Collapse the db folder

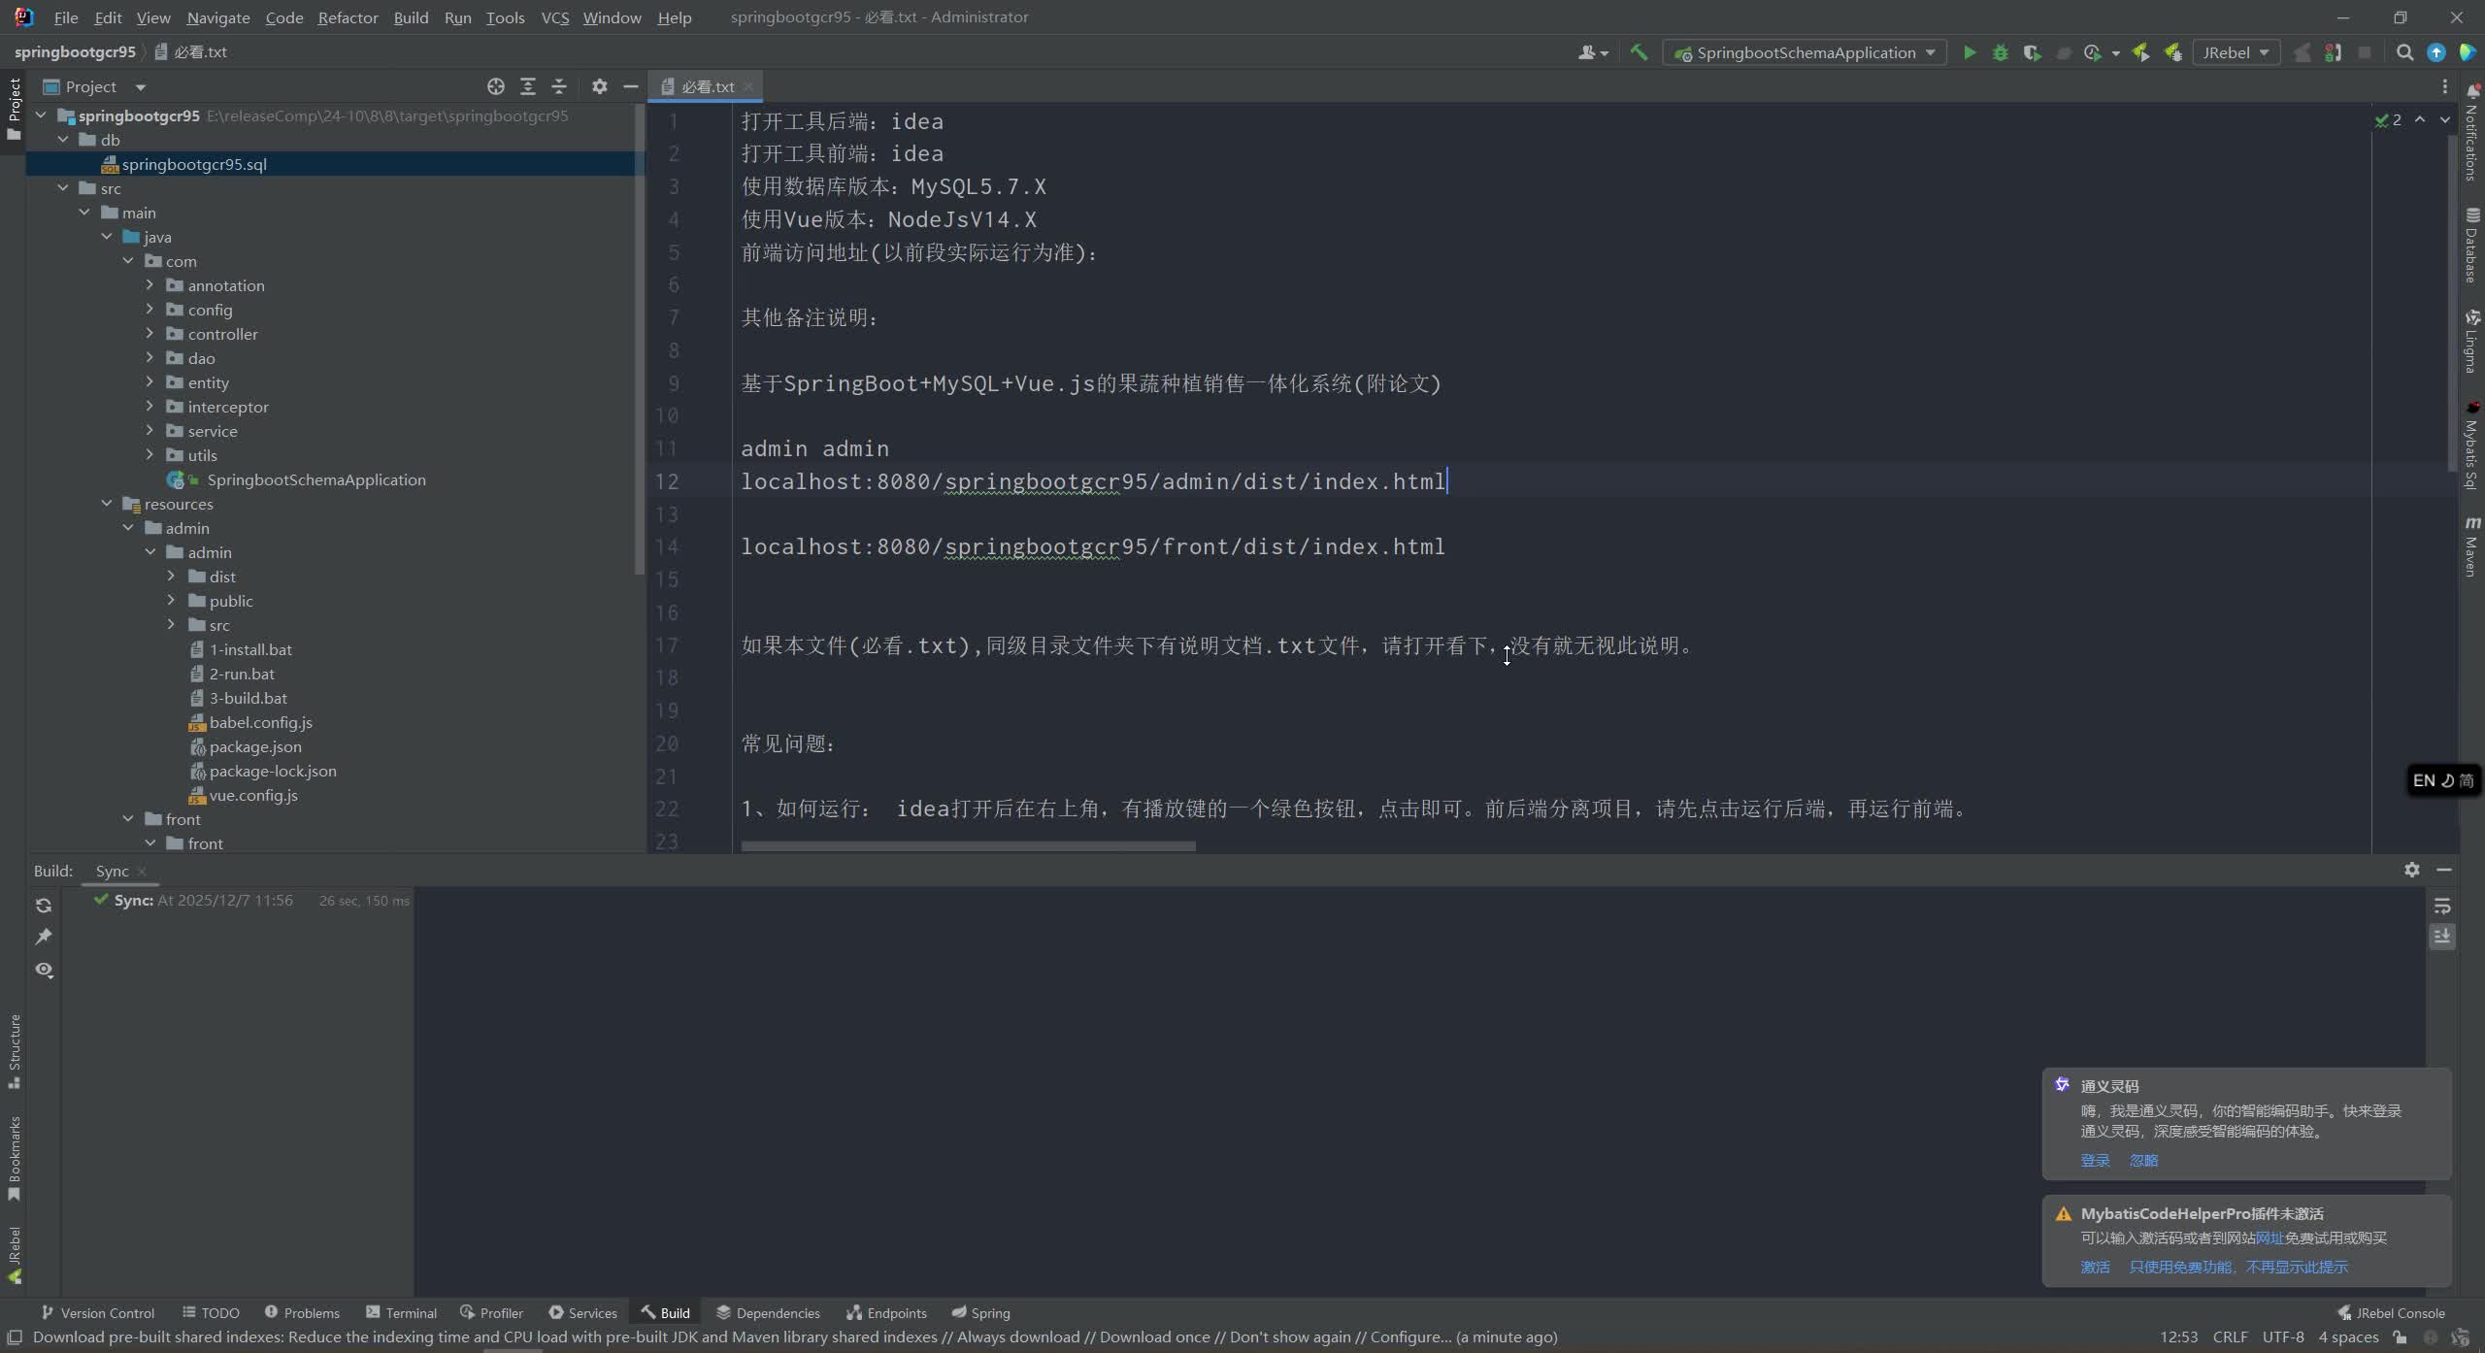tap(63, 139)
